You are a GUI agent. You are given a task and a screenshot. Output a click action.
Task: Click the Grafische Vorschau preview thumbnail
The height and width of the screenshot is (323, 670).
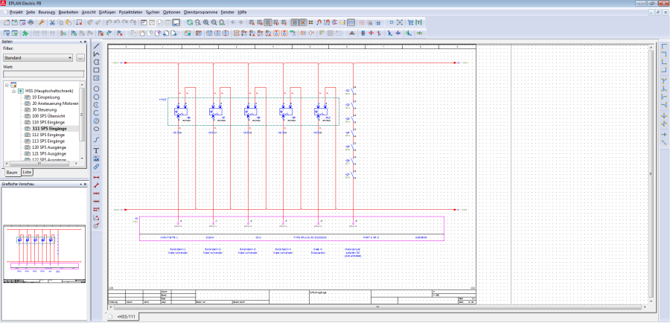(45, 253)
